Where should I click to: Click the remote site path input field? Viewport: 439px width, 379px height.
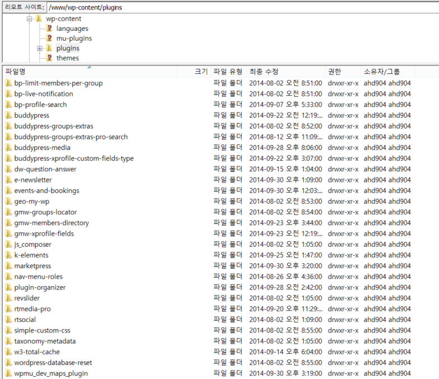[241, 8]
